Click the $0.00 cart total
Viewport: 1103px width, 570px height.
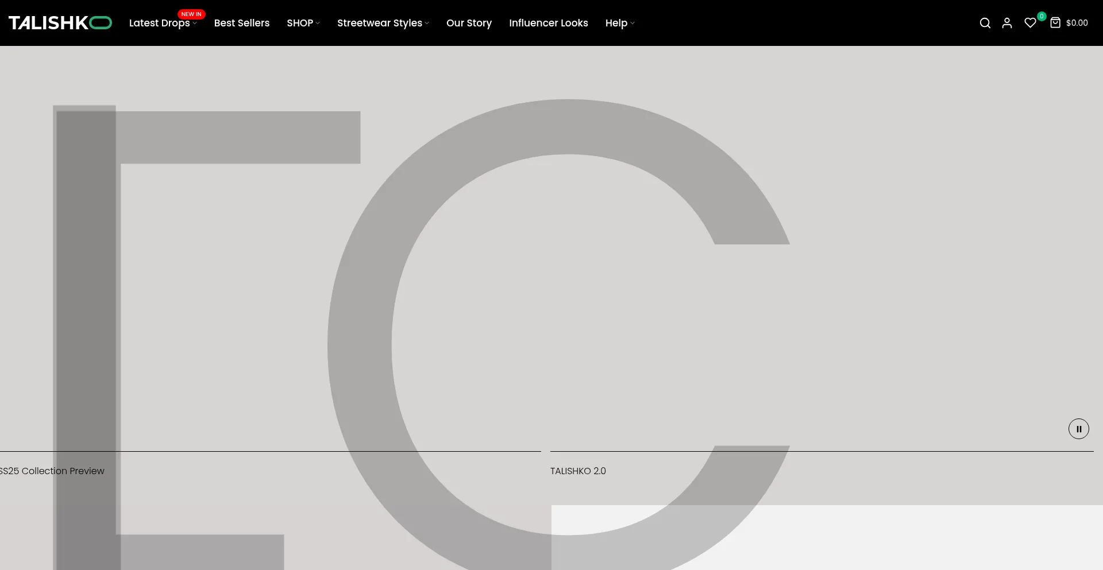[1077, 23]
